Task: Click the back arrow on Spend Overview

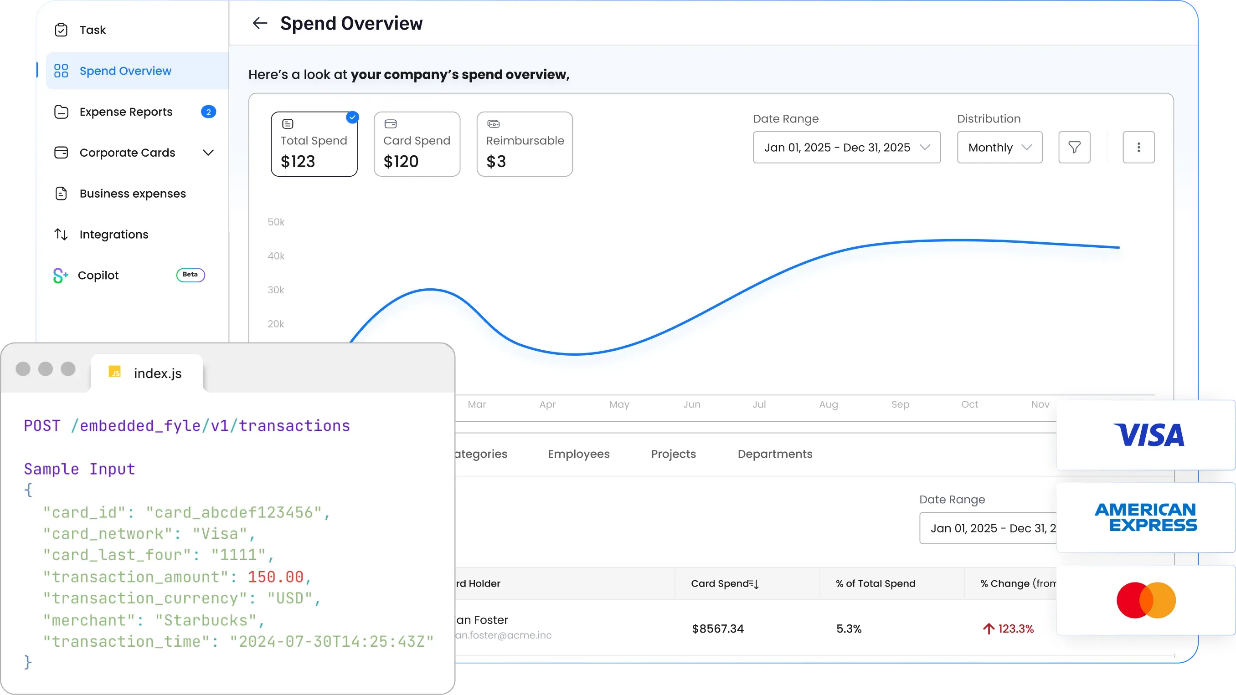Action: coord(260,23)
